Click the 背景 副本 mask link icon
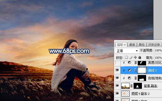This screenshot has height=101, width=162. tap(131, 86)
